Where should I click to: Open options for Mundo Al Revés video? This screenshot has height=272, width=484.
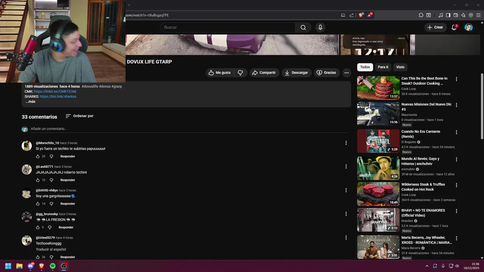coord(456,159)
